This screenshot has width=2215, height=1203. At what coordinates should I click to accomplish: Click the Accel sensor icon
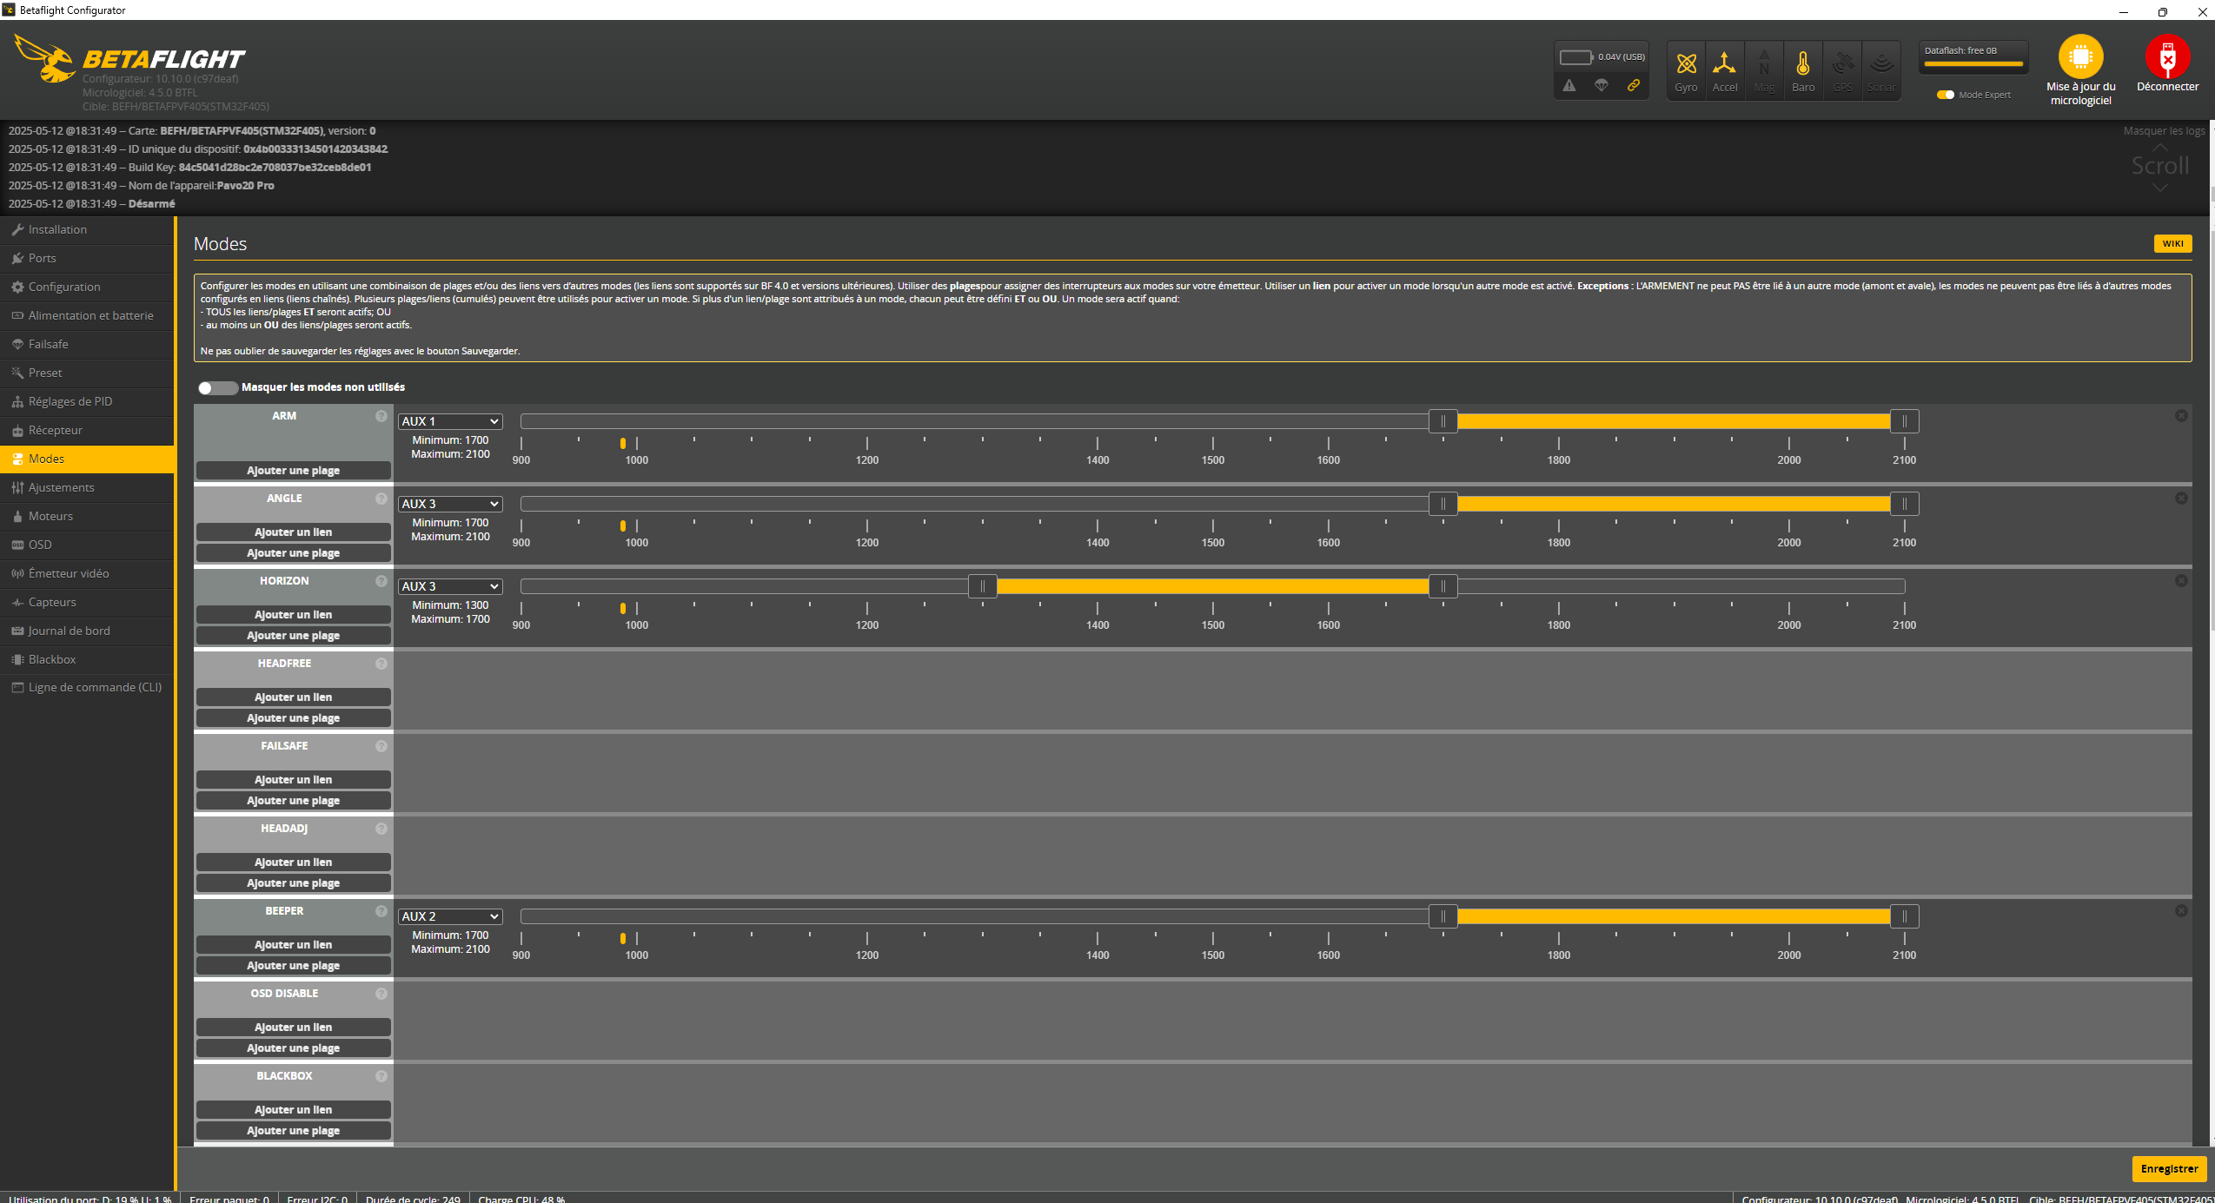(x=1724, y=64)
